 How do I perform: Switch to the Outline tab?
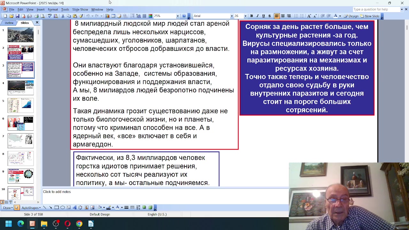click(9, 23)
